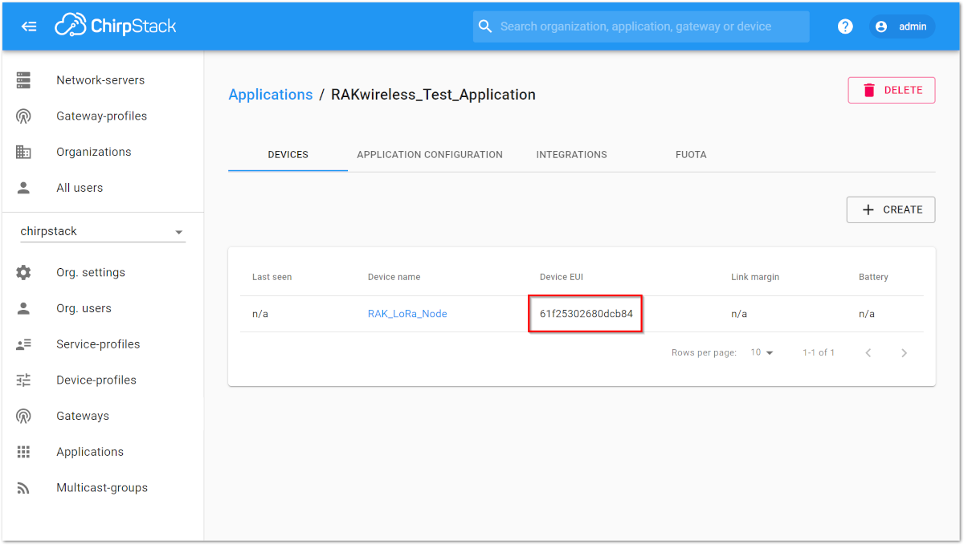Go to previous page of devices
The image size is (964, 545).
tap(868, 353)
